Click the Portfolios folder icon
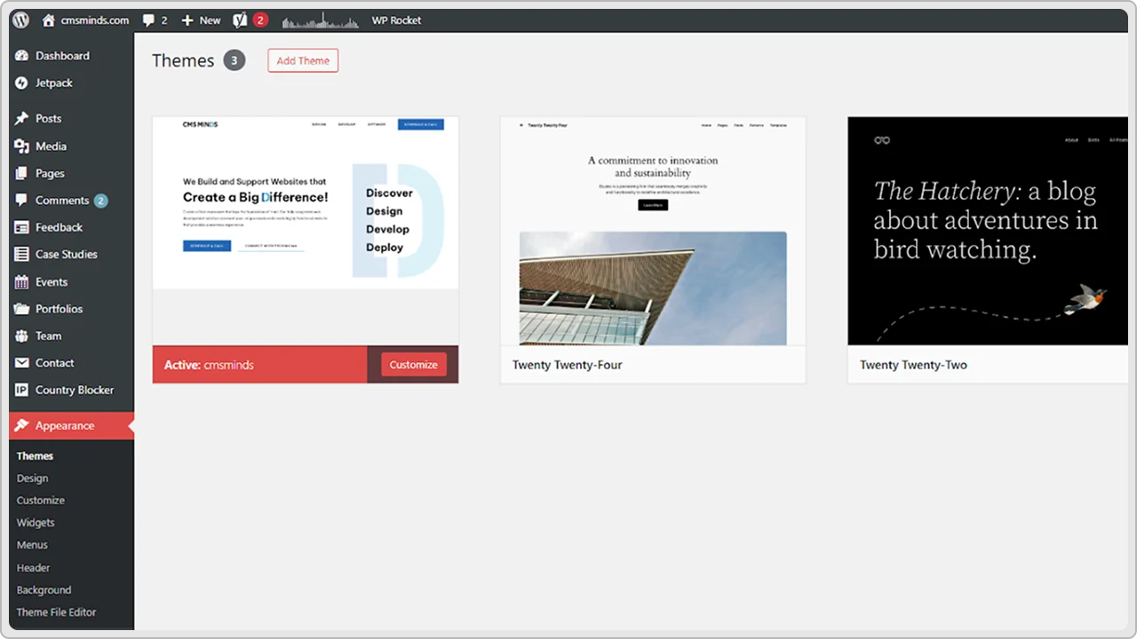 click(x=22, y=309)
